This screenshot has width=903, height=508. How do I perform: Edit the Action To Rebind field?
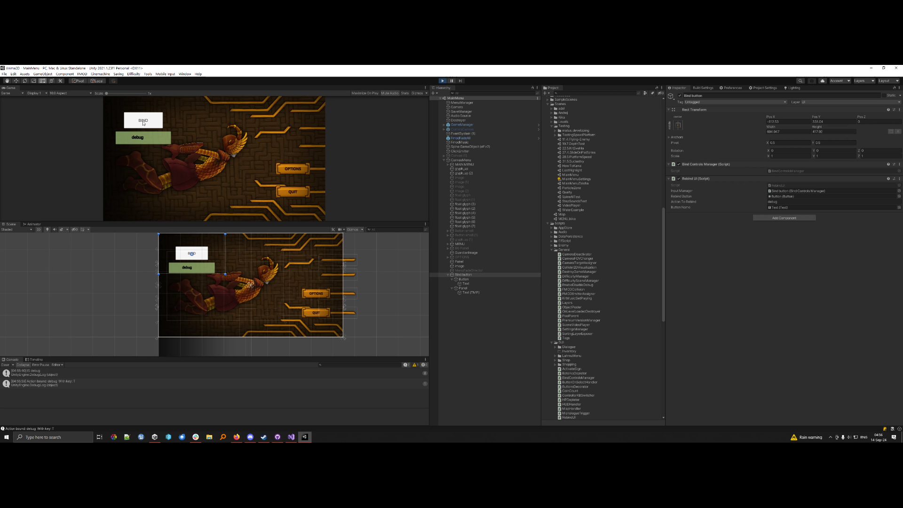point(834,202)
